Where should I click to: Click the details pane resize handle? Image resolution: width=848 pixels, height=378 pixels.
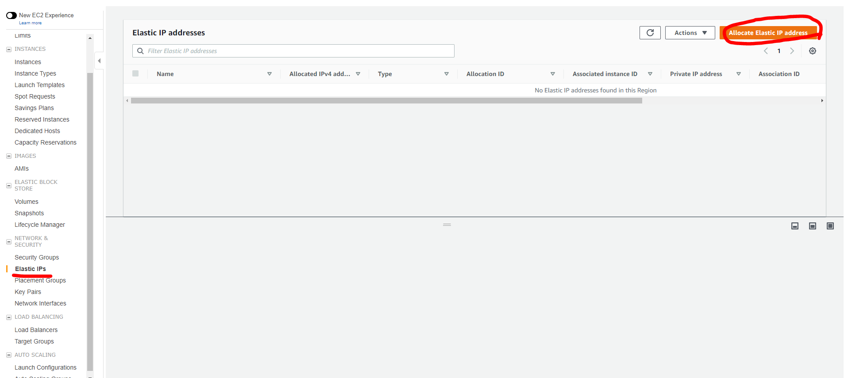coord(447,225)
